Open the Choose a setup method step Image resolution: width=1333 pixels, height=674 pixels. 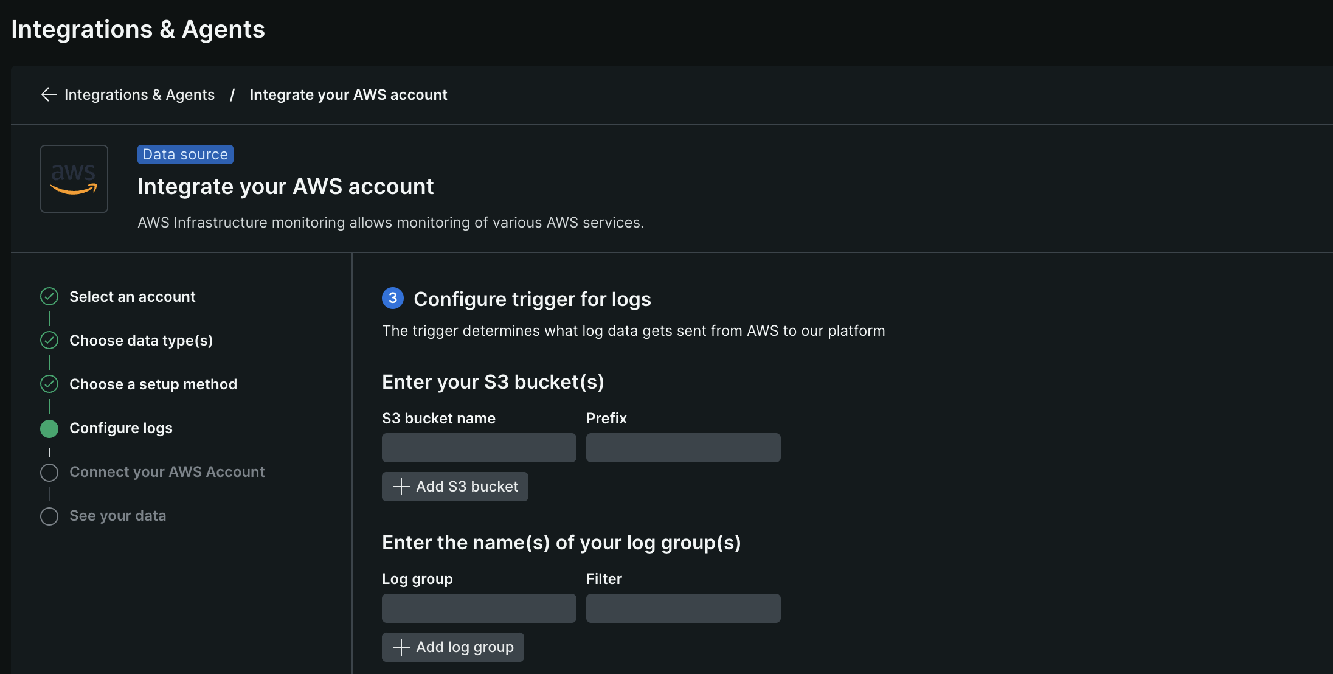153,384
